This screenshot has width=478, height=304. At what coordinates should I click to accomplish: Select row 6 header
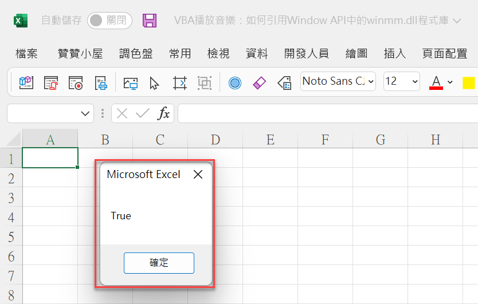(x=11, y=255)
